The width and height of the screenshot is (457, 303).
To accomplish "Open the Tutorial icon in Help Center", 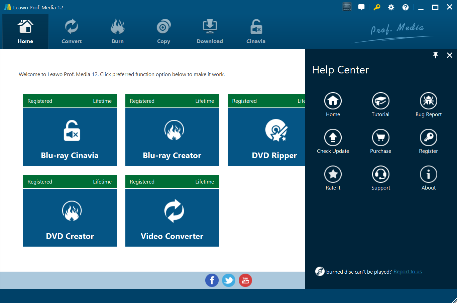I will pos(380,101).
